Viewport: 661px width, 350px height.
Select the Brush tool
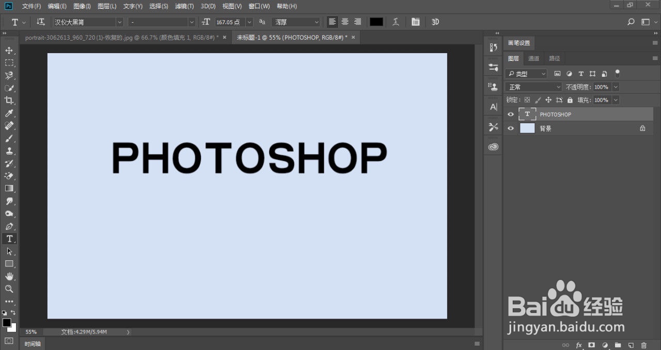(x=9, y=138)
